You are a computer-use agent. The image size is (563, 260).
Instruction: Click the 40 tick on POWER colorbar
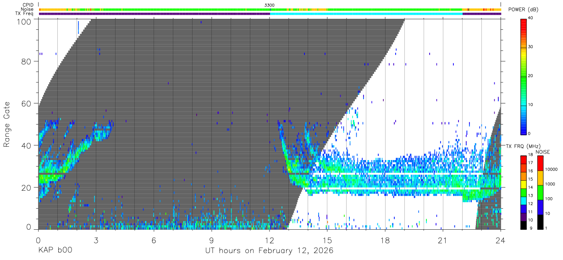click(x=531, y=18)
